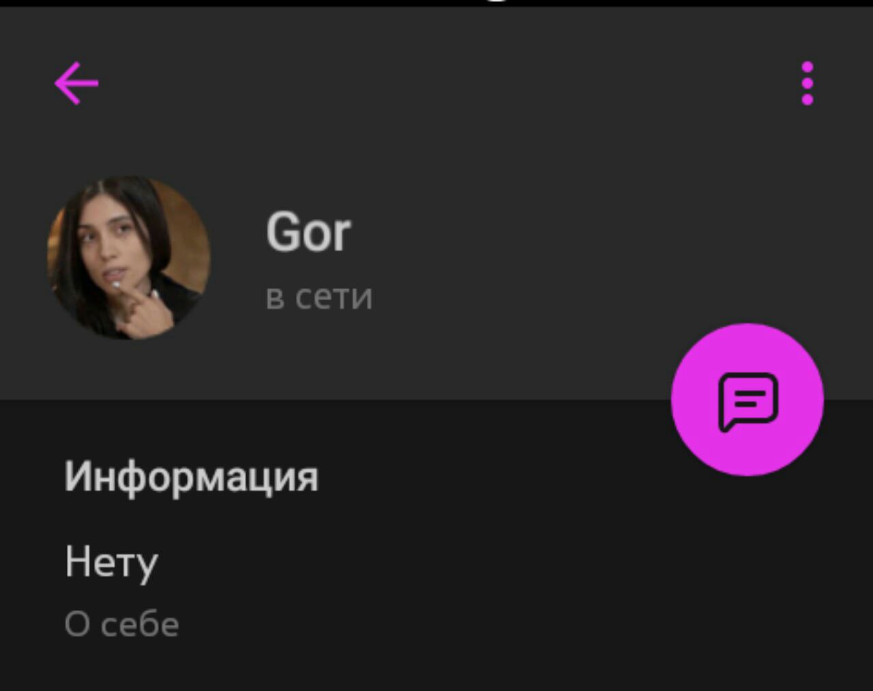Open the three-dot overflow menu
Viewport: 873px width, 691px height.
(x=808, y=83)
